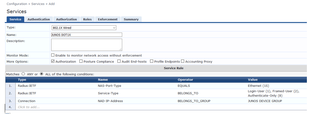Click the Name field containing JUNOS DOT1X

tap(86, 35)
